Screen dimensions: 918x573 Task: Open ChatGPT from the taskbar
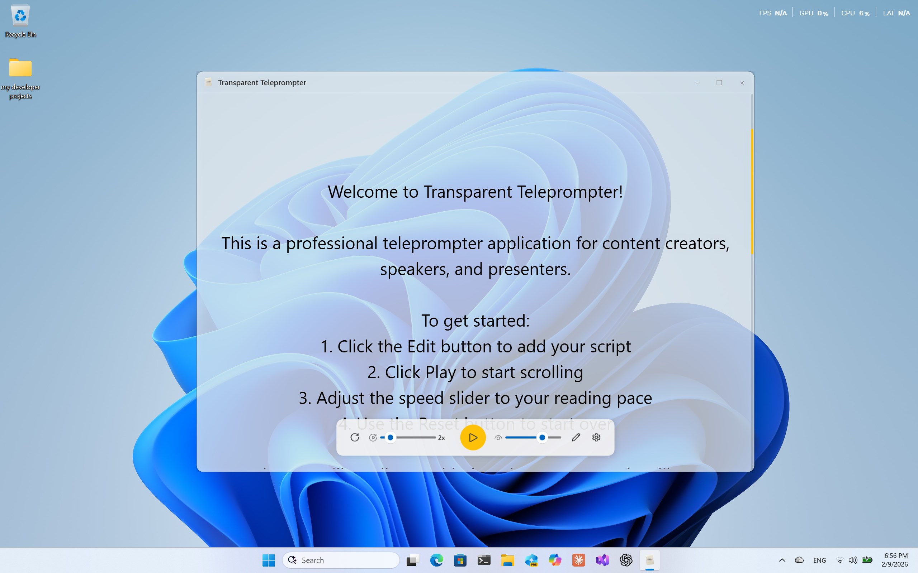(626, 560)
